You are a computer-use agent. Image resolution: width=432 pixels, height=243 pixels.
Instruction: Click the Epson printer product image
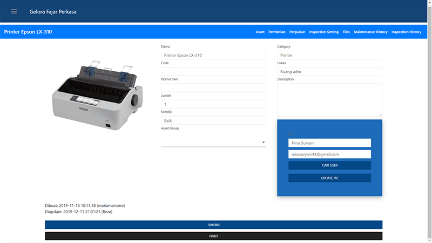[97, 96]
